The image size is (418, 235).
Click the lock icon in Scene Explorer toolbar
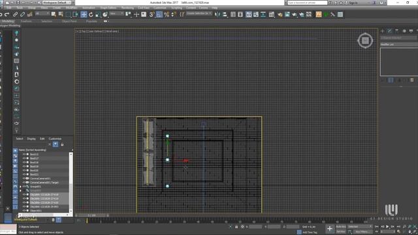tap(62, 144)
